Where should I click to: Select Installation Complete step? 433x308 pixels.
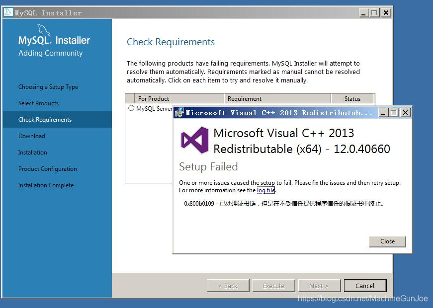[46, 185]
